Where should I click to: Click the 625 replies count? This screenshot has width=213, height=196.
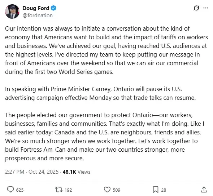pos(20,190)
